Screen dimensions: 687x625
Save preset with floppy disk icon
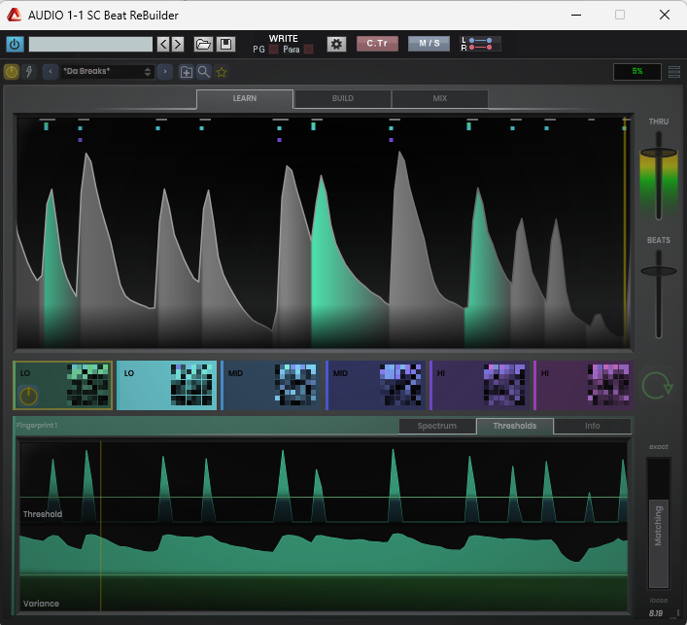(x=226, y=45)
